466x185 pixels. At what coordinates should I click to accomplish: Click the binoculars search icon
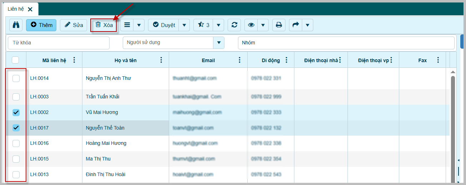click(x=16, y=25)
